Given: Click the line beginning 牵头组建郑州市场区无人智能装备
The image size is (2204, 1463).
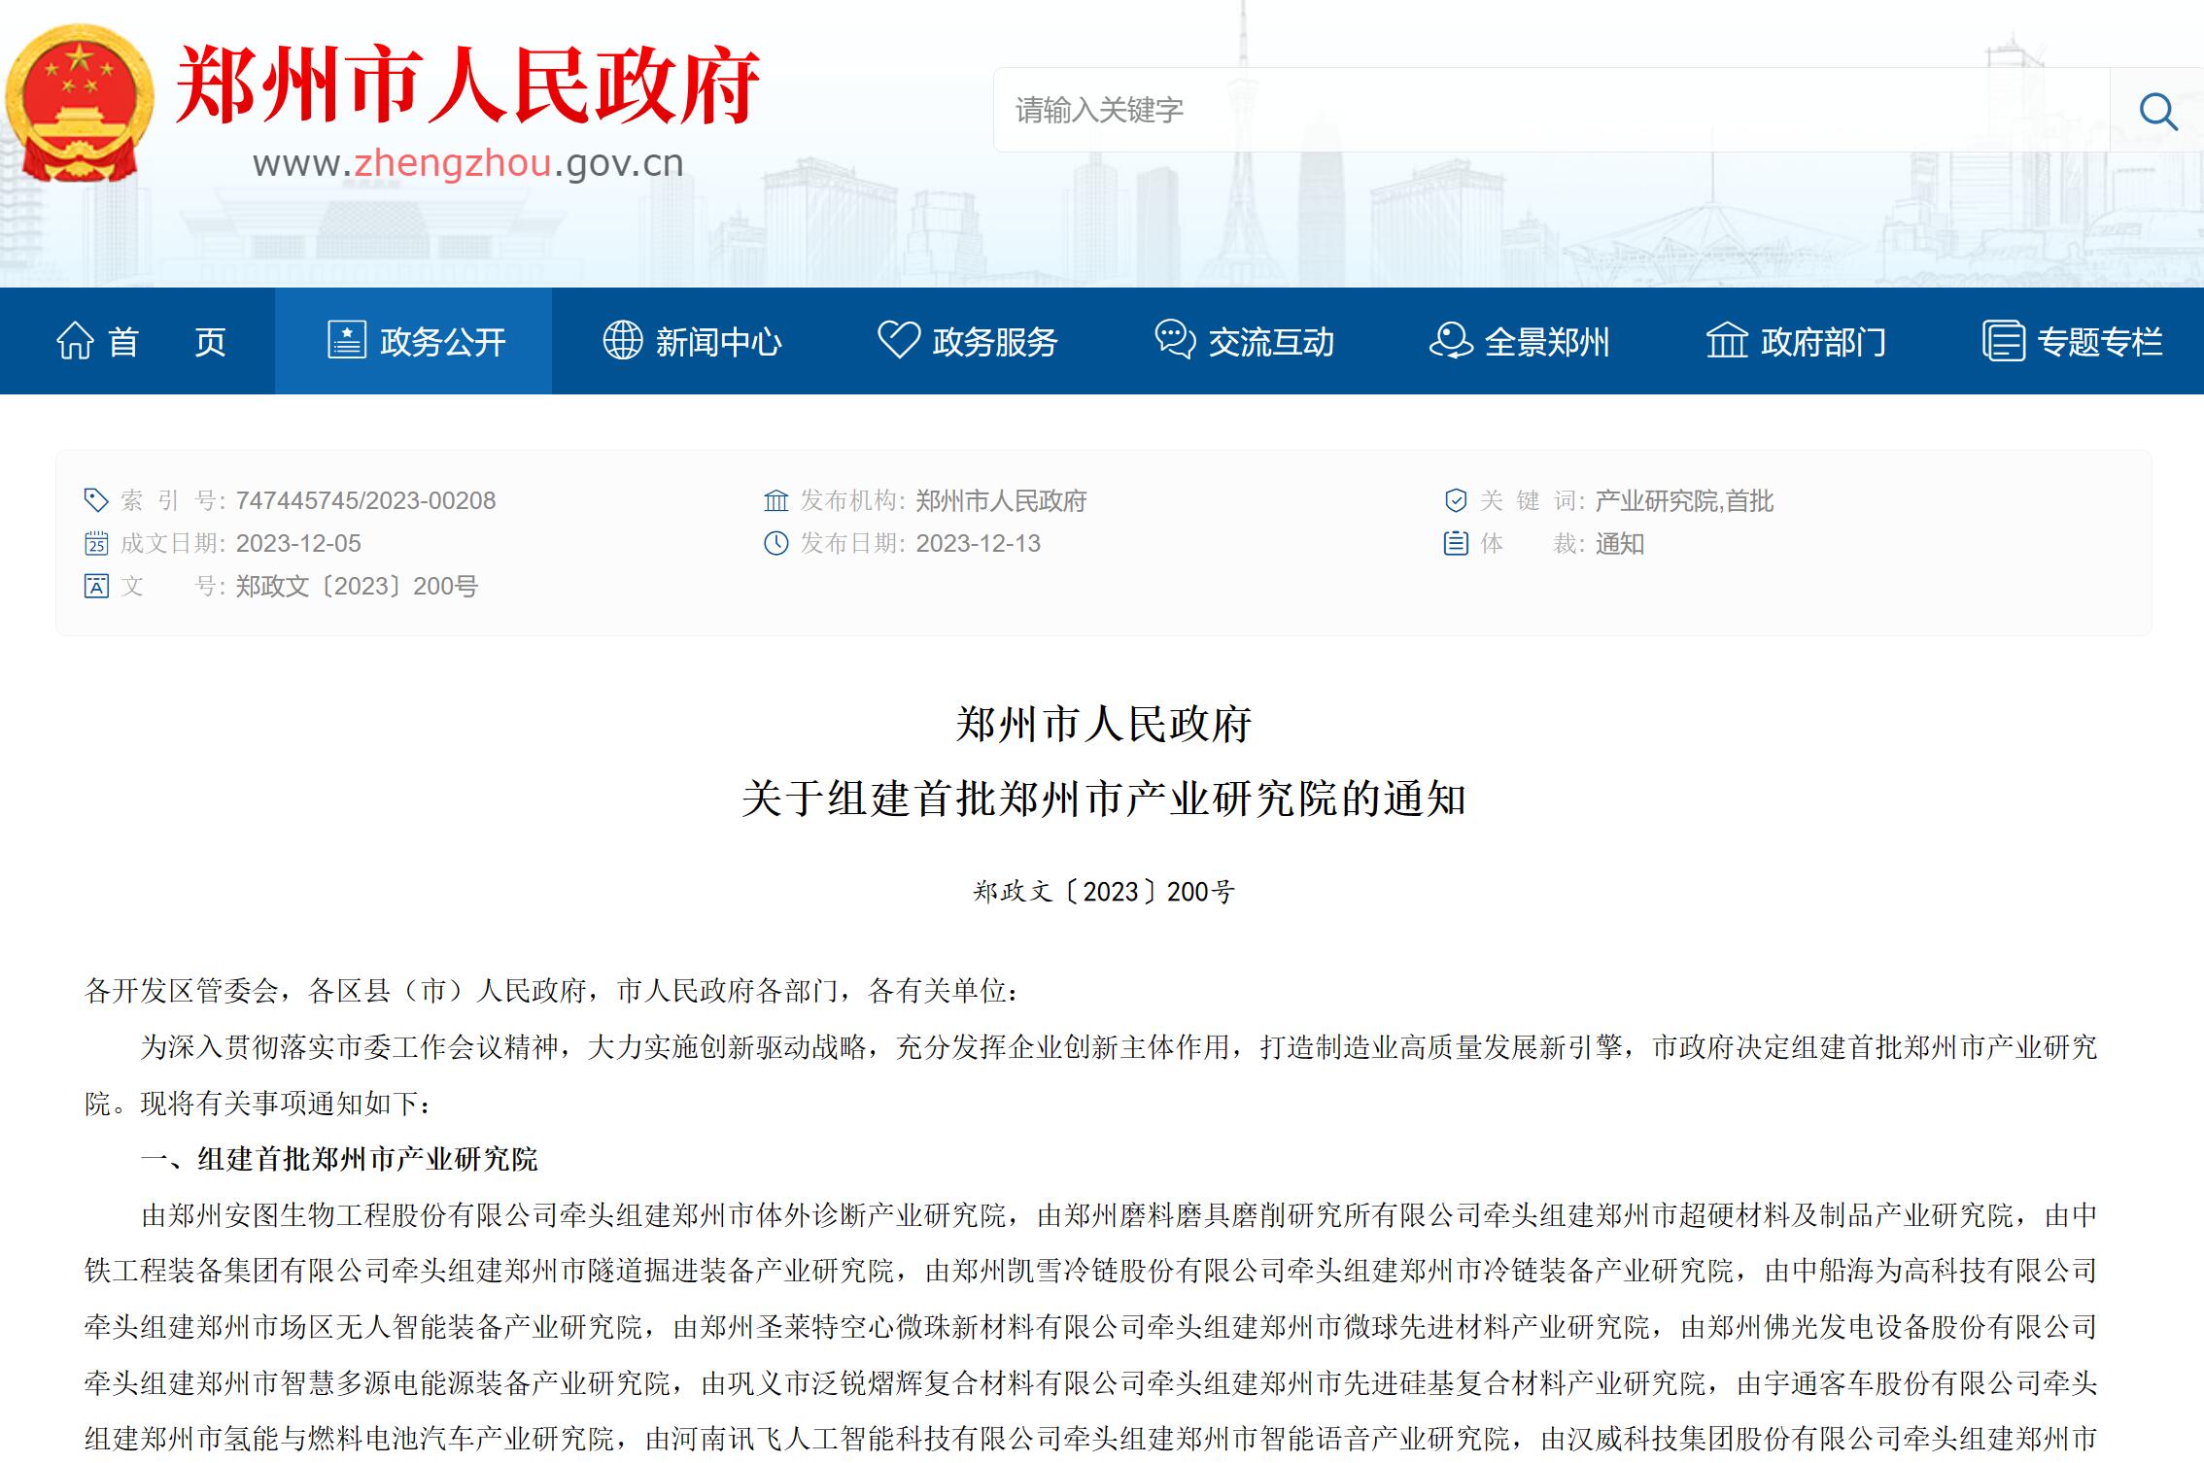Looking at the screenshot, I should 1091,1327.
